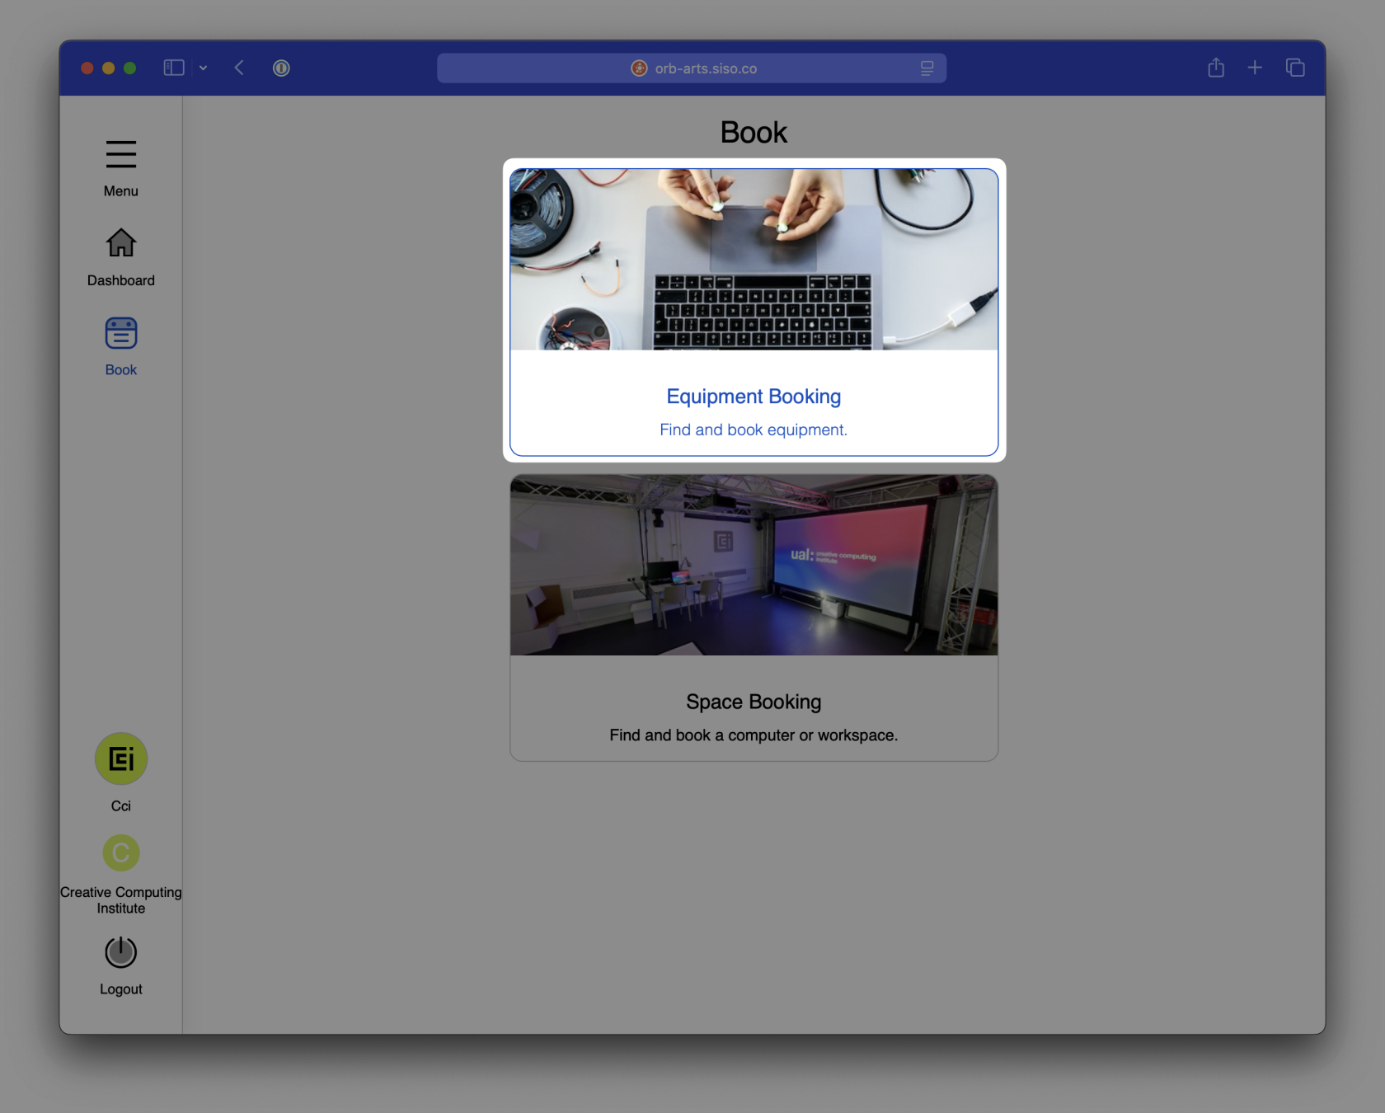Click the laptop photo on Equipment Booking card

(754, 260)
